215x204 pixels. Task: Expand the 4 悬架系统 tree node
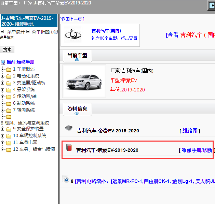(2, 90)
